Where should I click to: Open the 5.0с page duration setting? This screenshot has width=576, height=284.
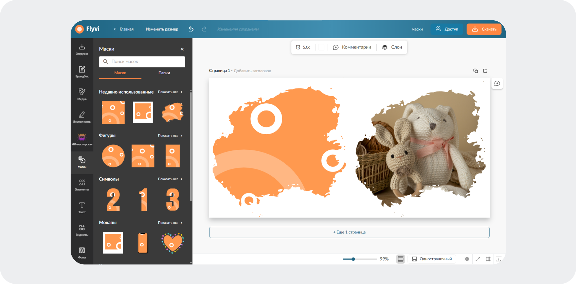[x=303, y=47]
